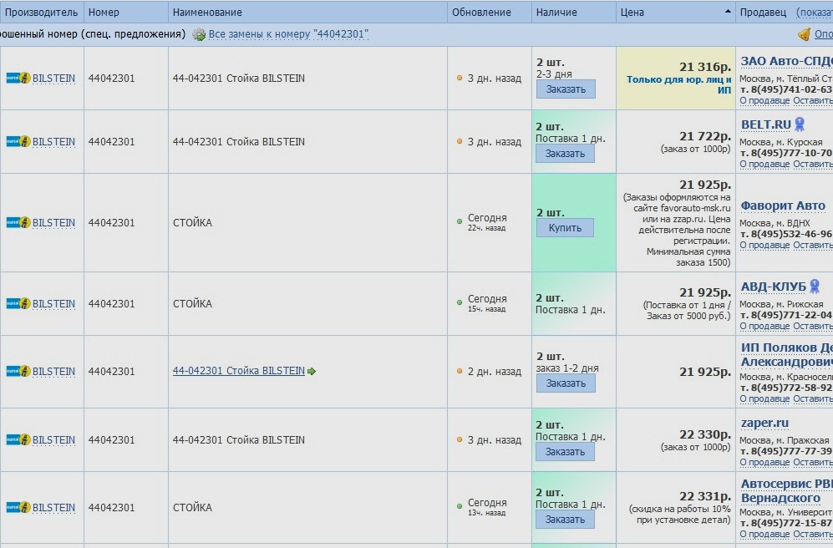Open 'Все замены к номеру 44042301' link
833x548 pixels.
[288, 34]
